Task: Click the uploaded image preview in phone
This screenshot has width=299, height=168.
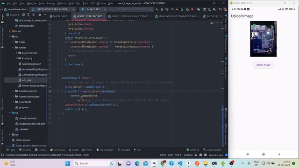Action: (x=263, y=39)
